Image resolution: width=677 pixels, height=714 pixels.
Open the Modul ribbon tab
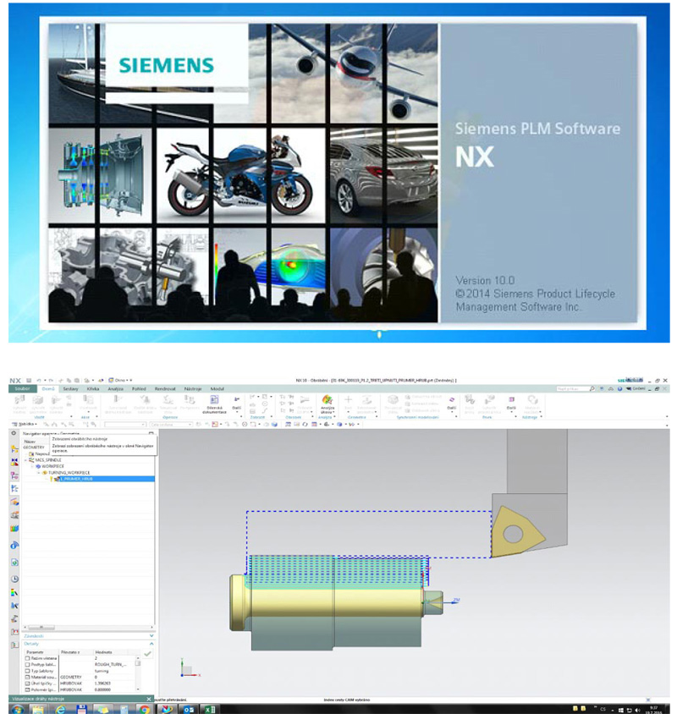[217, 389]
